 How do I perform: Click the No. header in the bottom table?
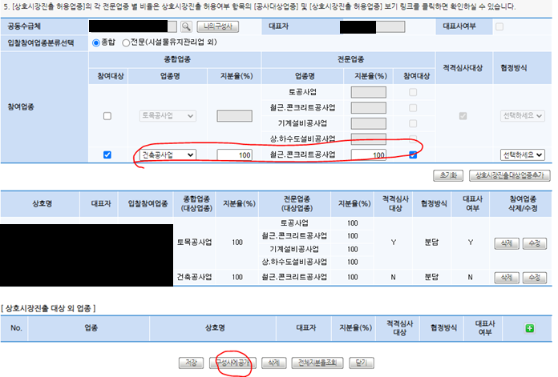pos(16,328)
